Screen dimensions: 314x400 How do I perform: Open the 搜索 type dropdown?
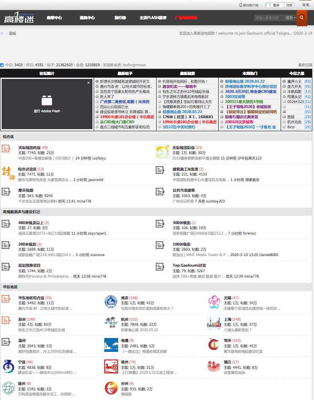pyautogui.click(x=290, y=18)
